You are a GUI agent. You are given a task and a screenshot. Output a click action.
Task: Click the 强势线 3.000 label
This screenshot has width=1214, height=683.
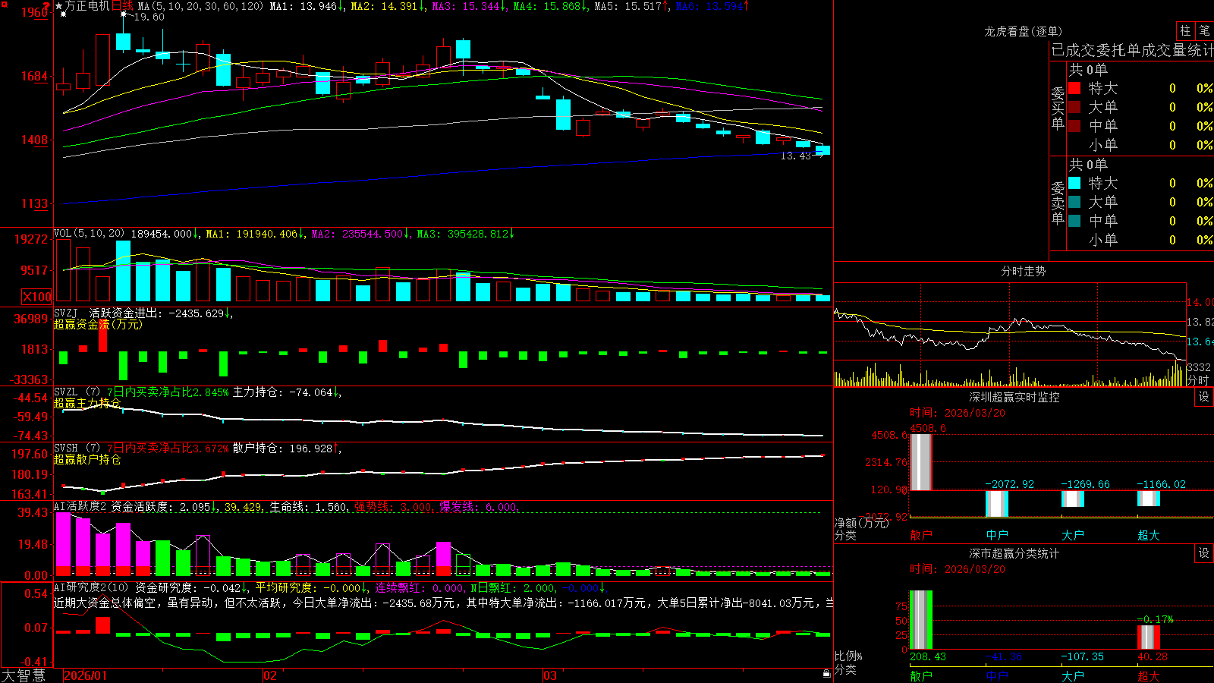tap(393, 507)
